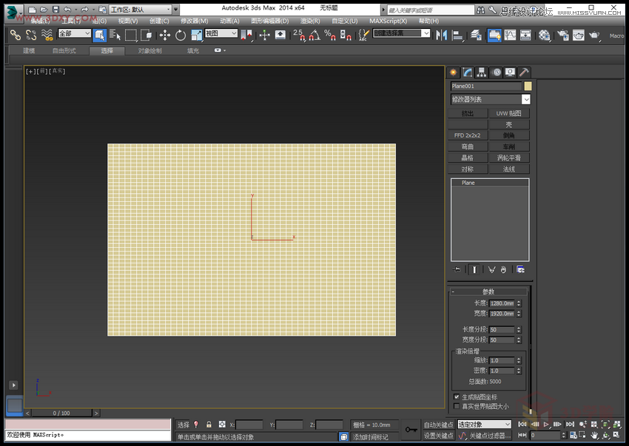Select the Select and Rotate tool

(180, 36)
